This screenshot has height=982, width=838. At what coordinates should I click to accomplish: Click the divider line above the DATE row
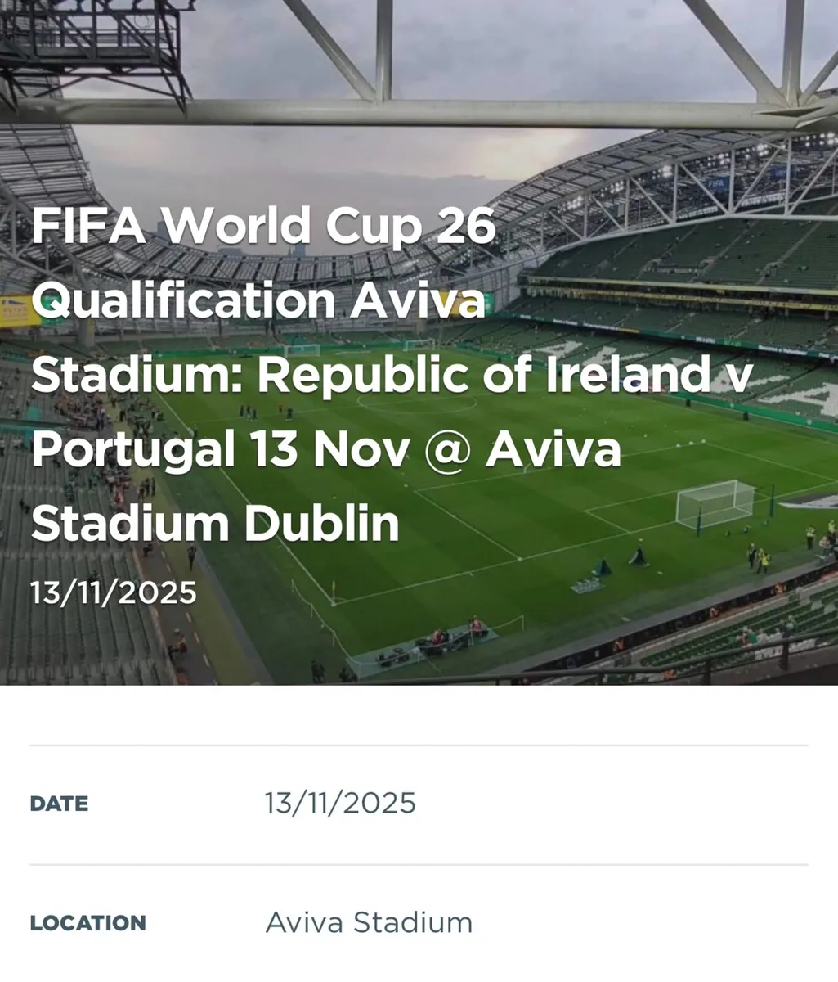pyautogui.click(x=419, y=746)
